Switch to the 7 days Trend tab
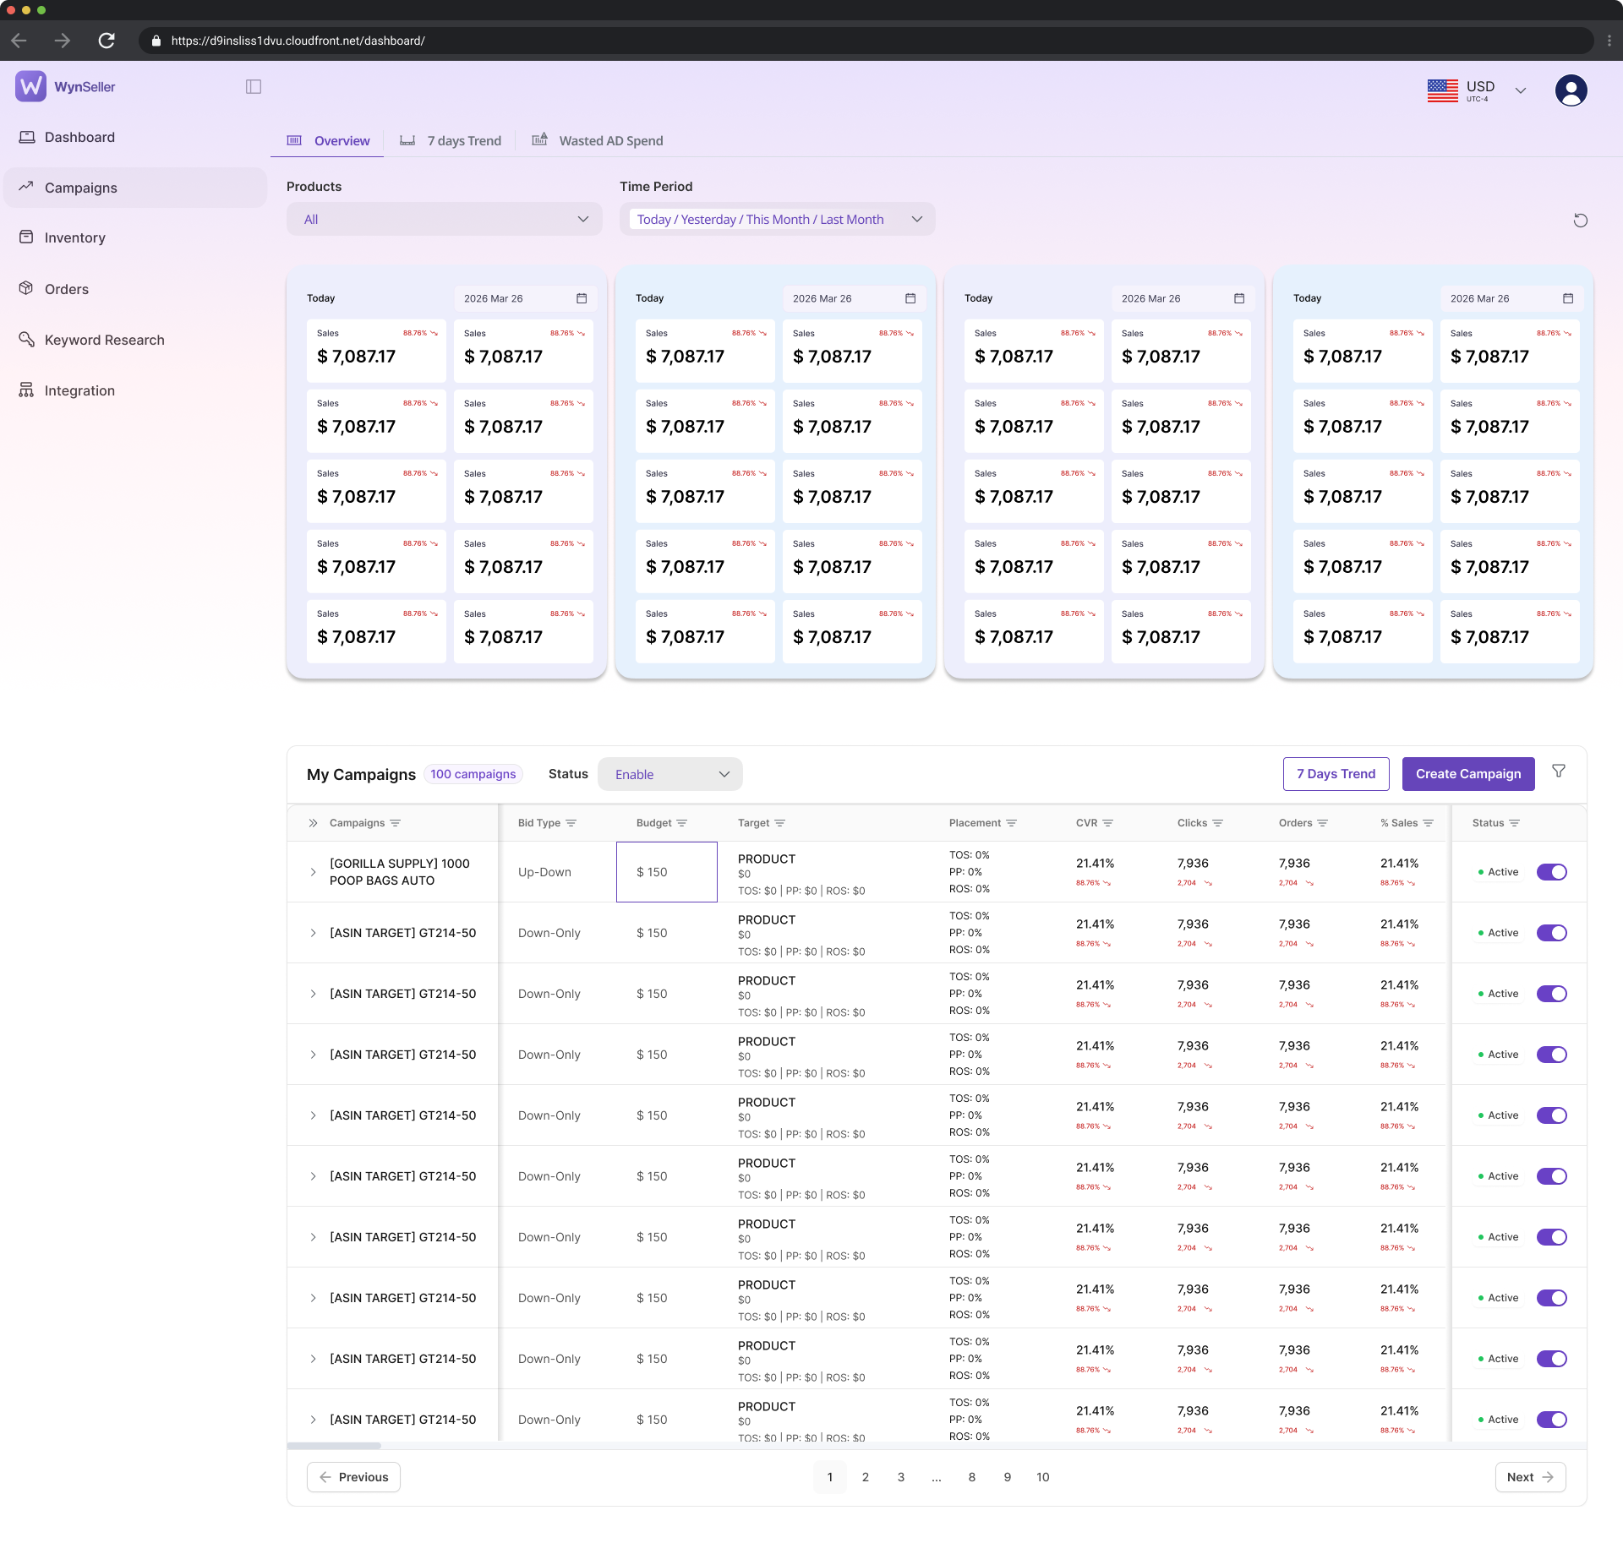This screenshot has width=1623, height=1543. tap(451, 141)
